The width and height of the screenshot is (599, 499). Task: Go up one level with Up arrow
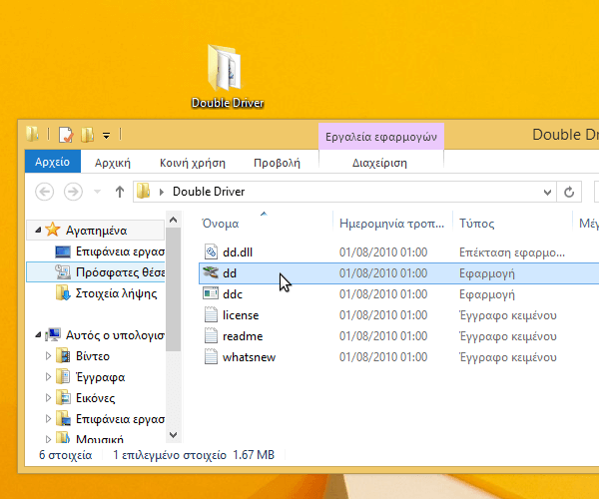pyautogui.click(x=120, y=192)
